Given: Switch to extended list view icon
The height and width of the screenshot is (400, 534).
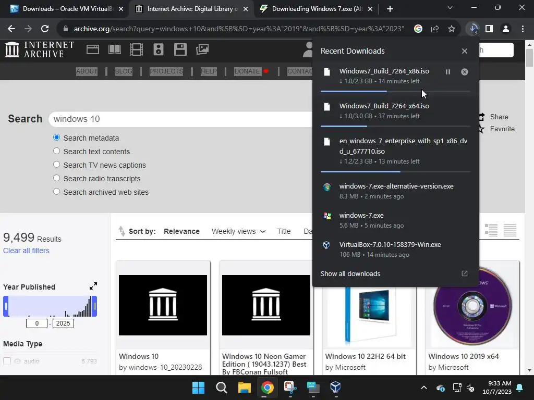Looking at the screenshot, I should [491, 230].
